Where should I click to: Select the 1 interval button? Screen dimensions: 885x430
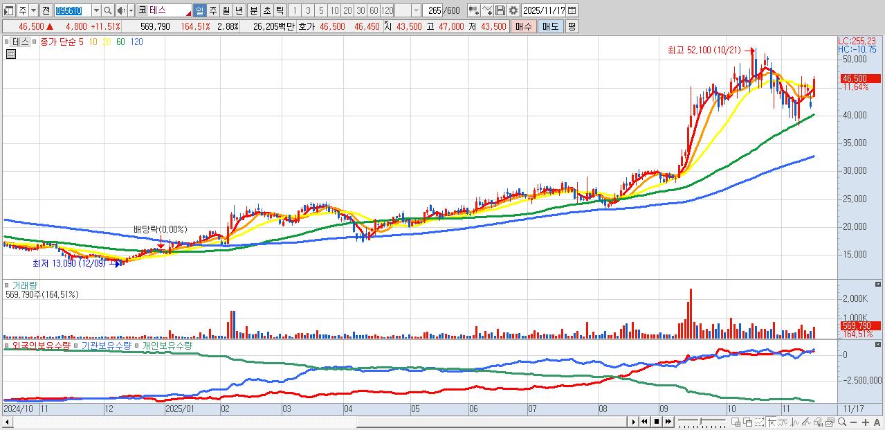click(295, 10)
